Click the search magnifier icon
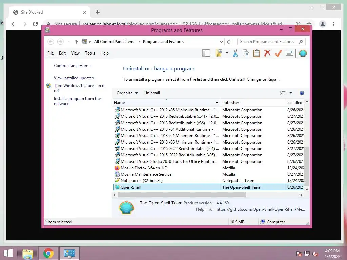Image resolution: width=347 pixels, height=260 pixels. pos(301,42)
